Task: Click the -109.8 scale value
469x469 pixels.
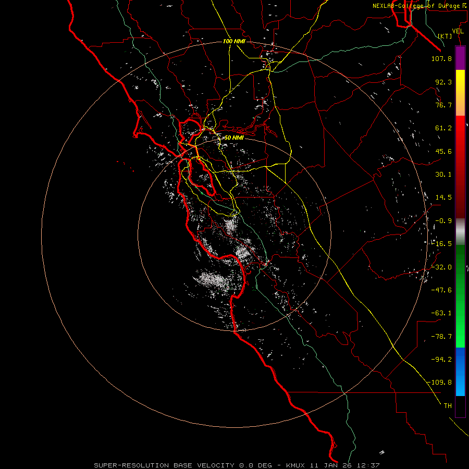Action: coord(439,382)
